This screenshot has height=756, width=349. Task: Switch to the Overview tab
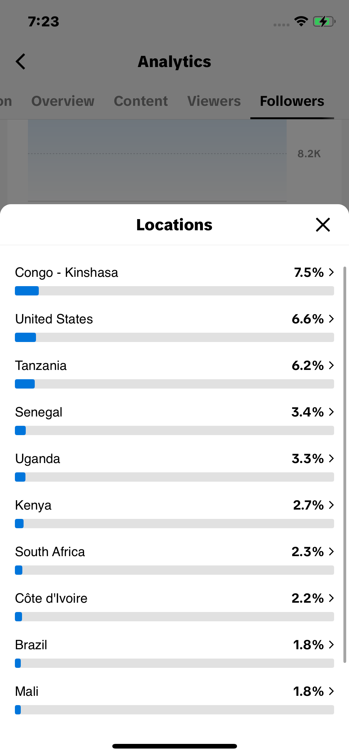click(63, 101)
